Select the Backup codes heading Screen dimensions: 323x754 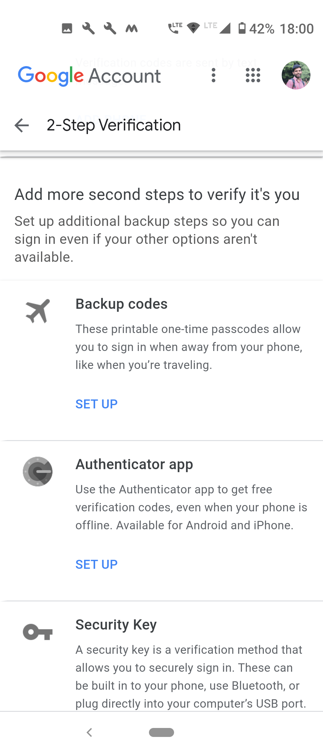(121, 304)
